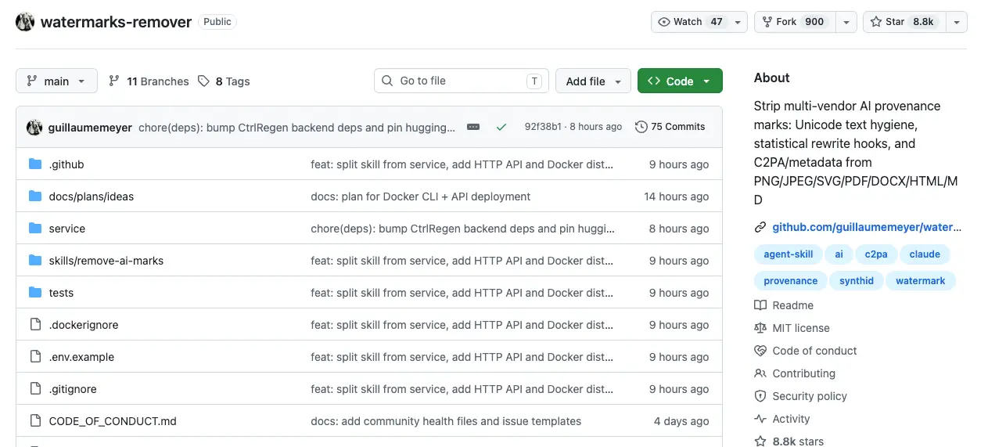Screen dimensions: 988x447
Task: Expand the commit message ellipsis button
Action: [473, 127]
